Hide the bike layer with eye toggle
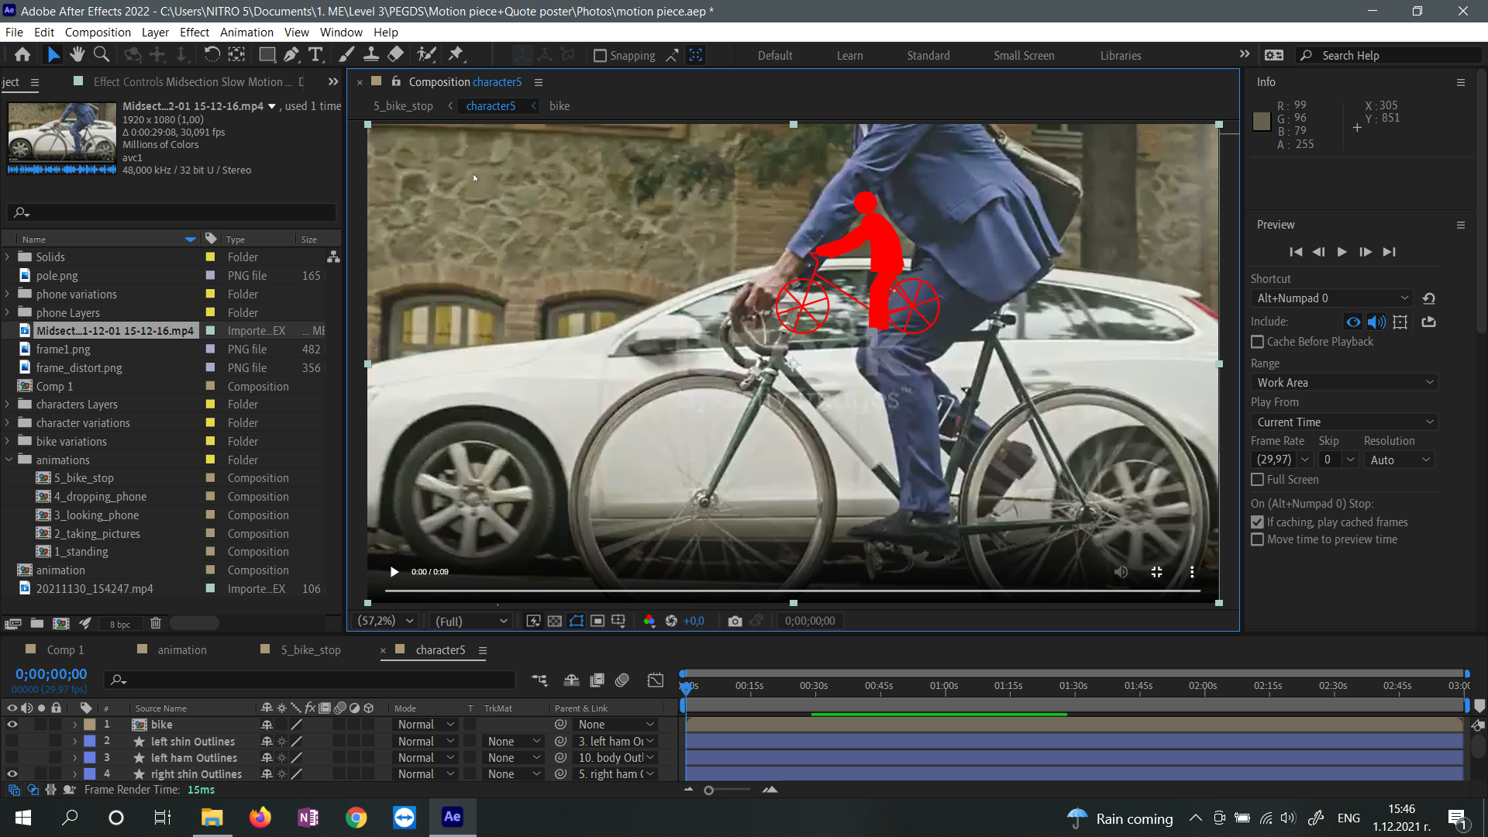Screen dimensions: 1488x837 pos(12,725)
